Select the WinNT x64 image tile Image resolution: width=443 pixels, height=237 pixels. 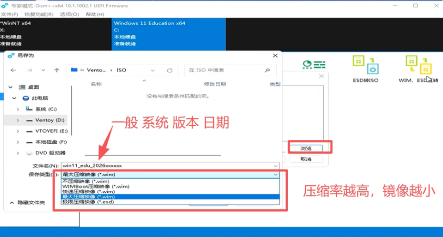(x=56, y=34)
